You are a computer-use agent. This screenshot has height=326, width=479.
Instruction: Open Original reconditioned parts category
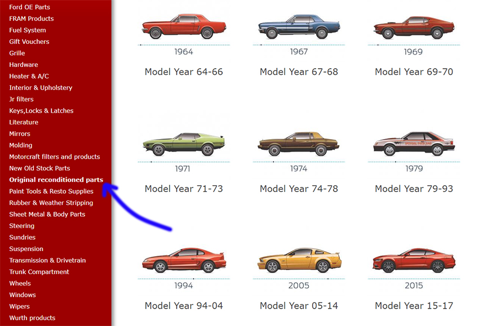click(x=56, y=180)
